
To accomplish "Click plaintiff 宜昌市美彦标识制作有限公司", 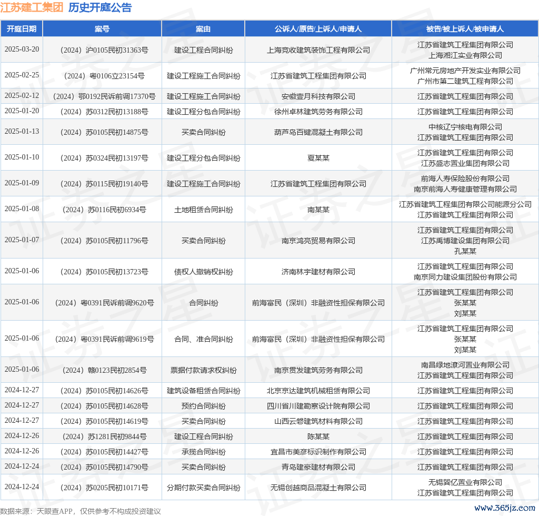I will click(318, 452).
